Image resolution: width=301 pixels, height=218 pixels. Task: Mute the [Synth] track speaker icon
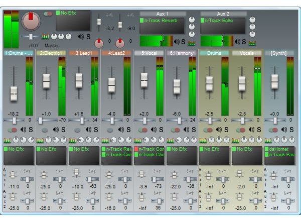coord(284,130)
